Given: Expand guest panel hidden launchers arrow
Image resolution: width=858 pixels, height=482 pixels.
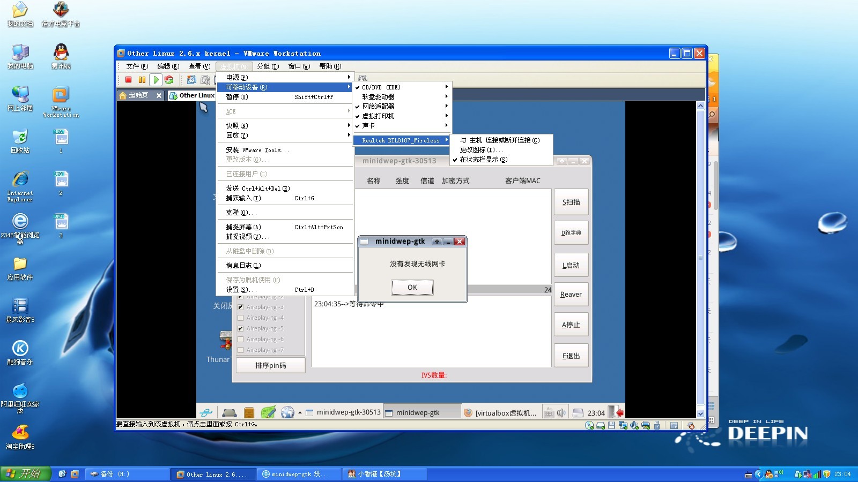Looking at the screenshot, I should click(x=300, y=412).
